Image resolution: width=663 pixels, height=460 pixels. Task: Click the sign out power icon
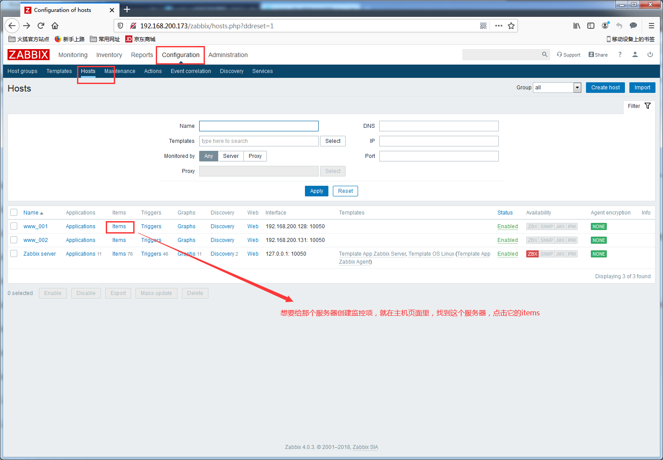click(x=650, y=54)
